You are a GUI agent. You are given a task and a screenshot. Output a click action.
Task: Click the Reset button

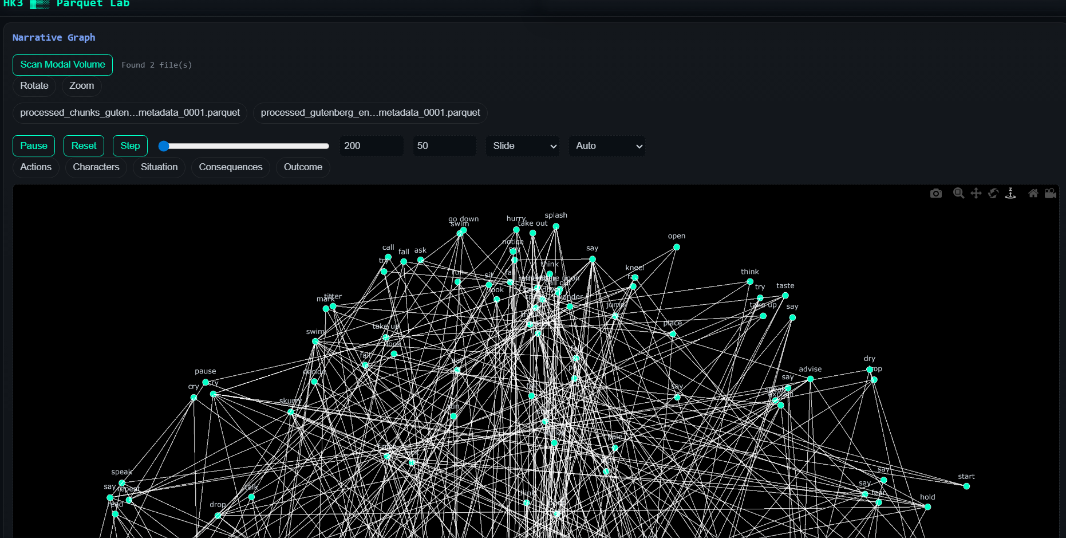pos(84,146)
